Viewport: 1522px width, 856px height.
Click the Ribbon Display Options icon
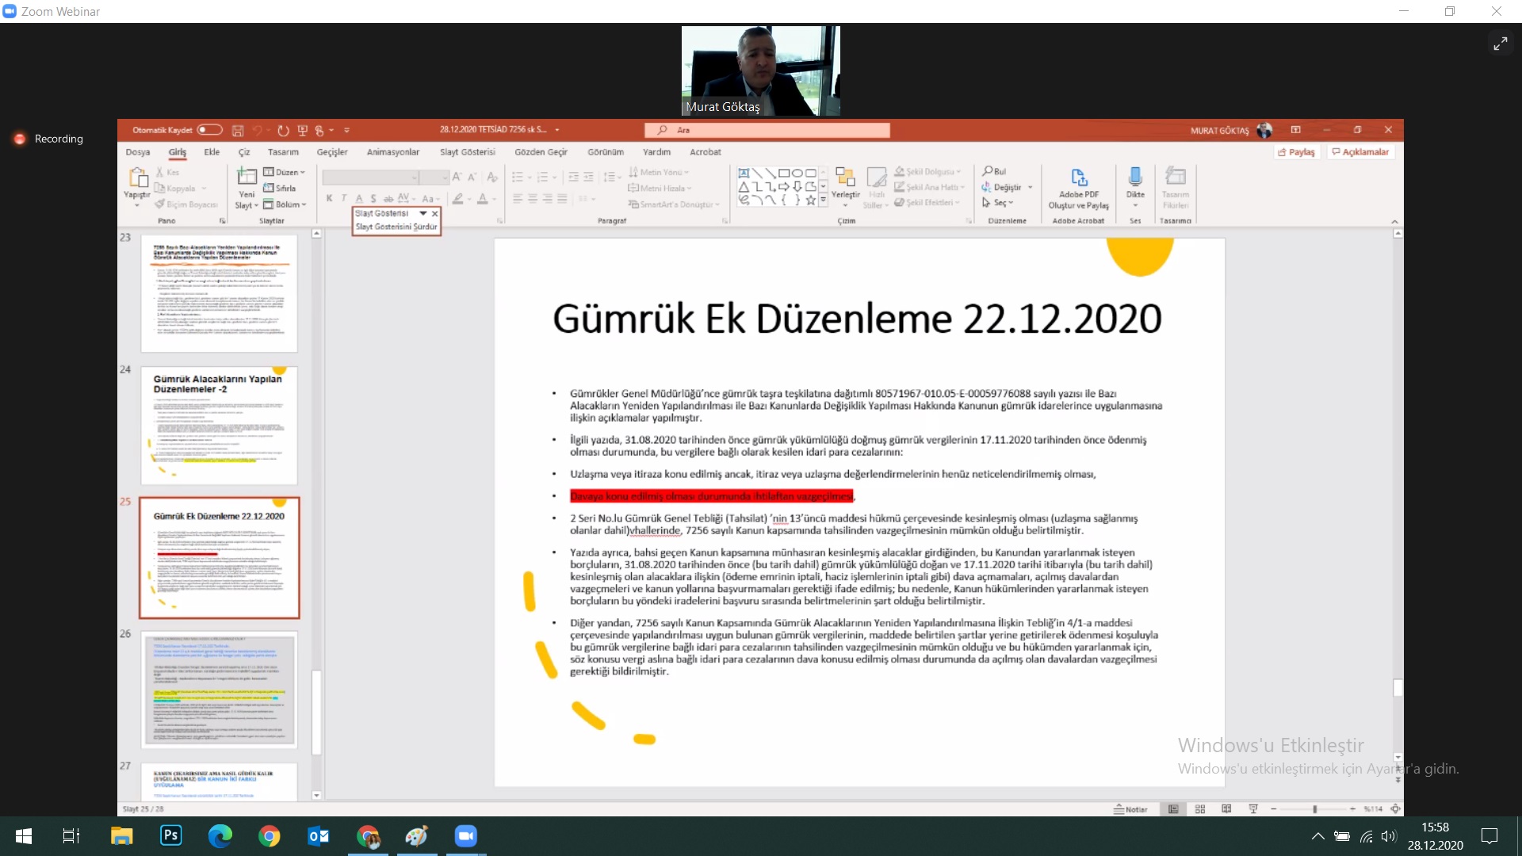(x=1295, y=130)
